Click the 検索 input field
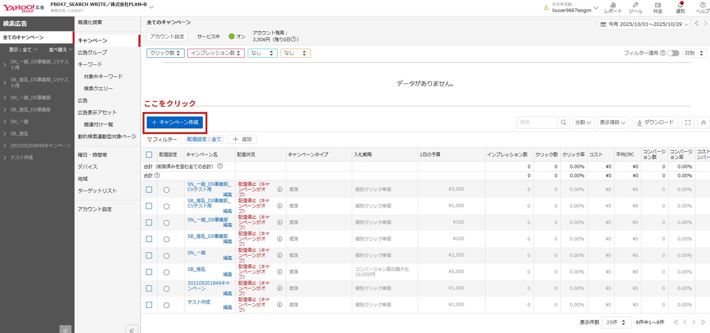The width and height of the screenshot is (710, 333). pos(537,122)
